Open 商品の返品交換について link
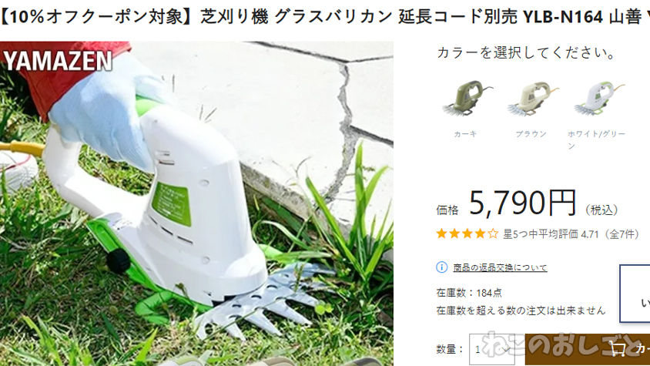The image size is (650, 366). point(500,267)
